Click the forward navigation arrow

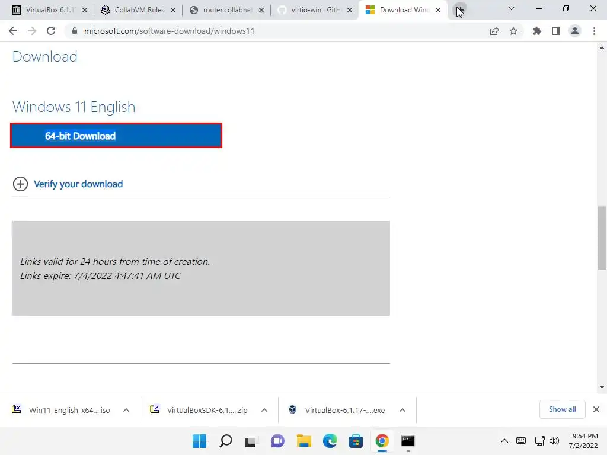32,31
